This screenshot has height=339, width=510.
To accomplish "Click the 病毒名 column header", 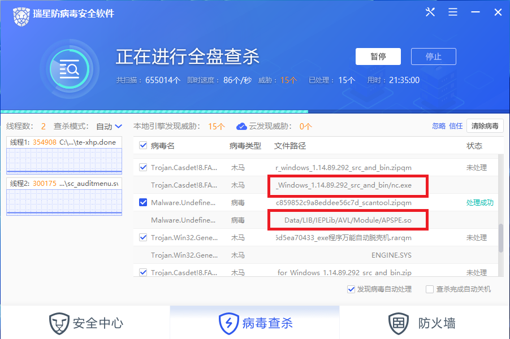I will pyautogui.click(x=163, y=146).
